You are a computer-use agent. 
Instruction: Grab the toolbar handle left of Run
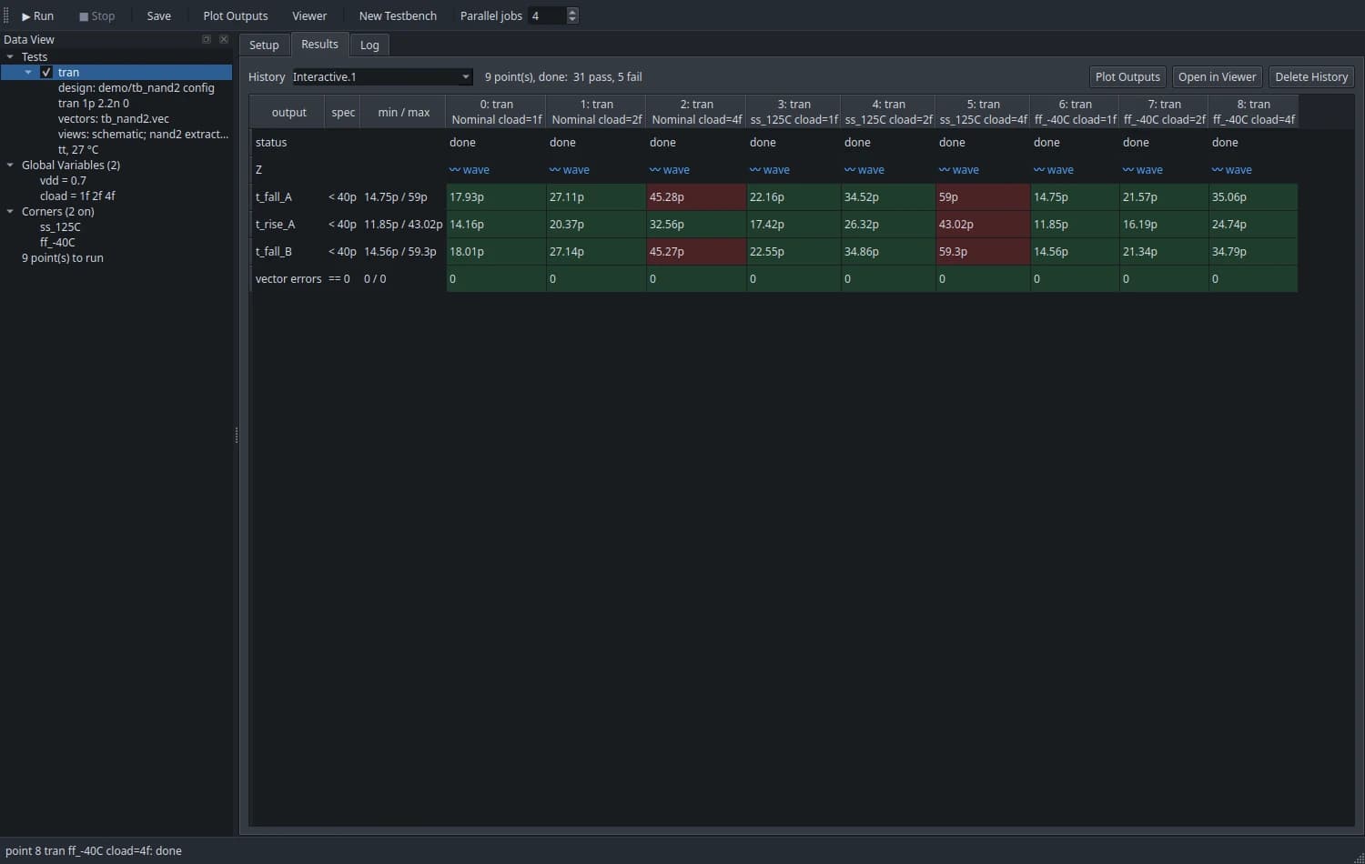click(6, 16)
